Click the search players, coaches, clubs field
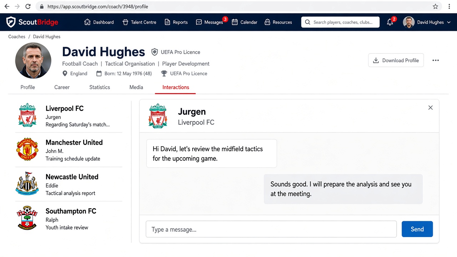 click(340, 22)
